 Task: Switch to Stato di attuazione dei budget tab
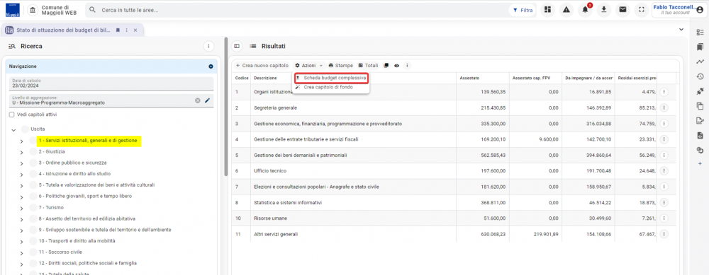[63, 30]
